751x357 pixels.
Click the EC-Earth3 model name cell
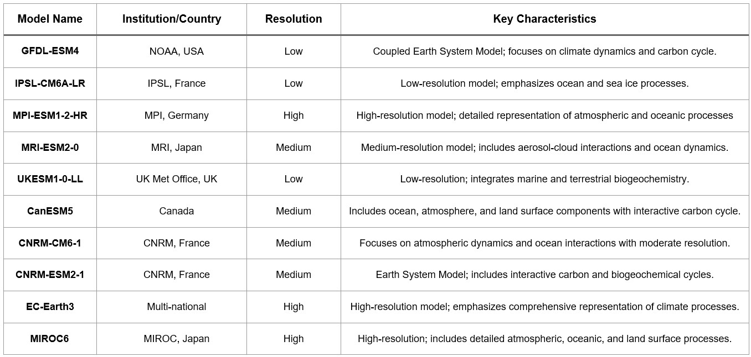click(x=50, y=307)
